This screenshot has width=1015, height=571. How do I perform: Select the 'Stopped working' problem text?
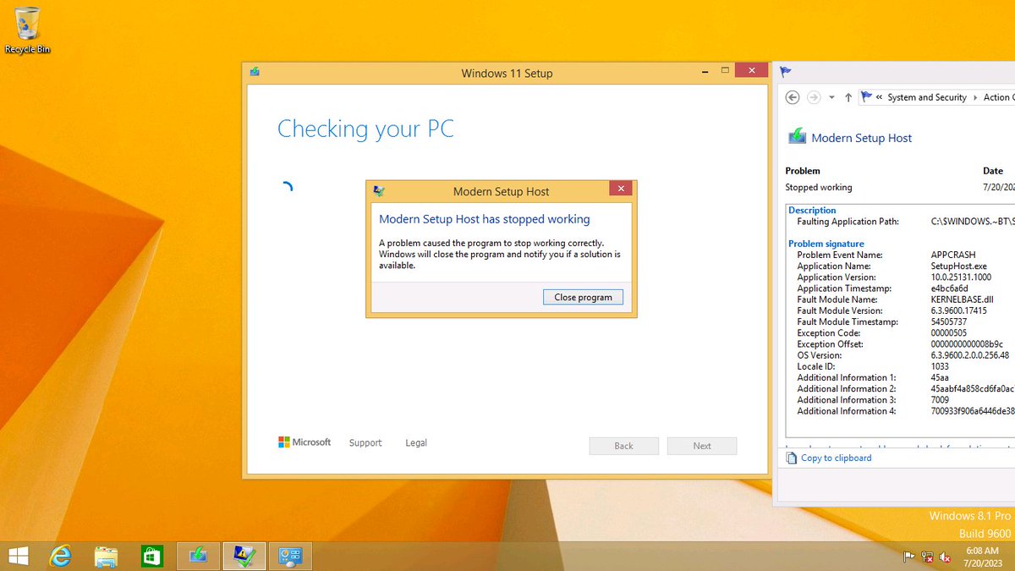[819, 188]
